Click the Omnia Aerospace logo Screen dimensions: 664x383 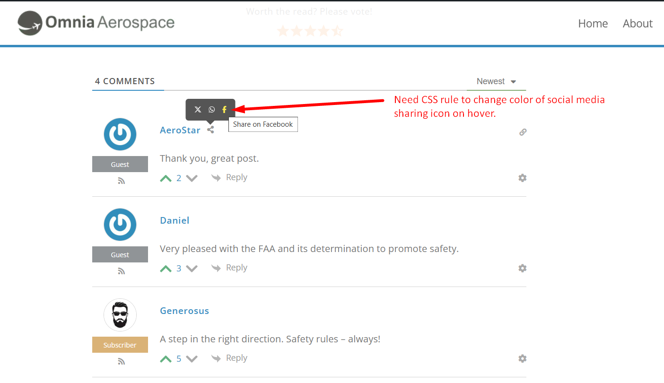pyautogui.click(x=96, y=23)
